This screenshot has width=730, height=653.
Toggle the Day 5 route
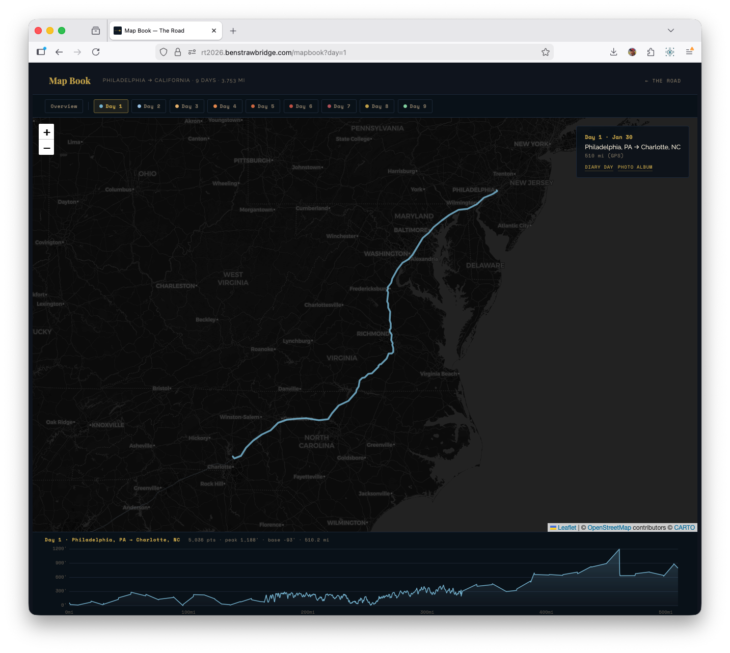pos(262,106)
